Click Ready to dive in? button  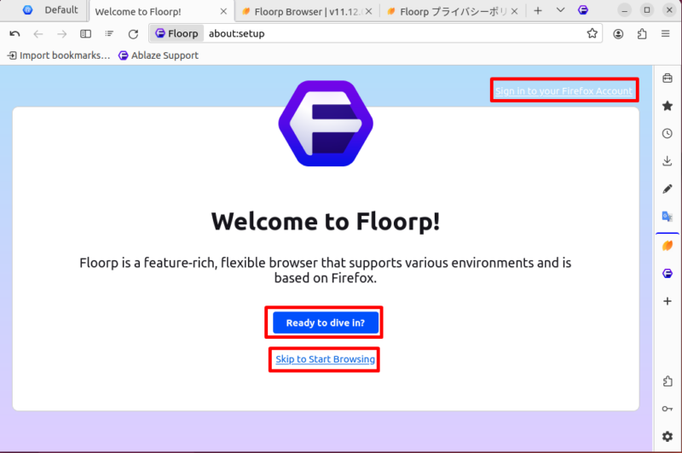[326, 322]
